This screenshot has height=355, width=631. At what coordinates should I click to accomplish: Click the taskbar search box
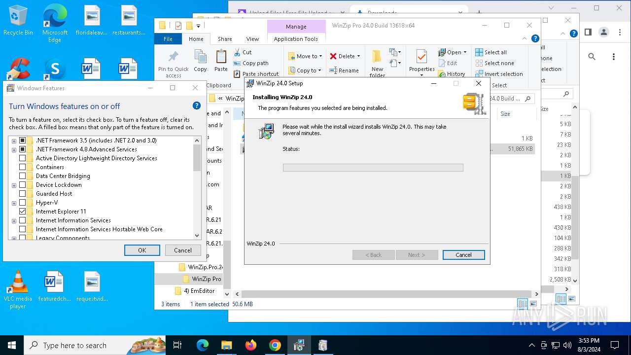(95, 345)
